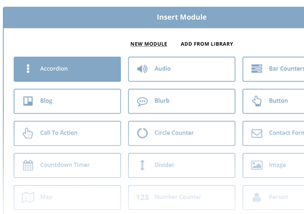Click the Button pointer hand icon
The height and width of the screenshot is (214, 304).
click(257, 101)
